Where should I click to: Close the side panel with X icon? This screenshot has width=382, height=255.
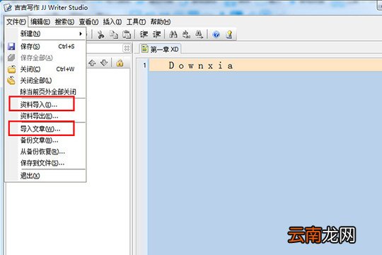coord(127,48)
